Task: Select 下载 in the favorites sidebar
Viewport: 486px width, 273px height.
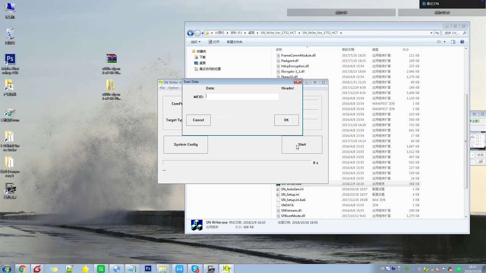Action: (x=202, y=57)
